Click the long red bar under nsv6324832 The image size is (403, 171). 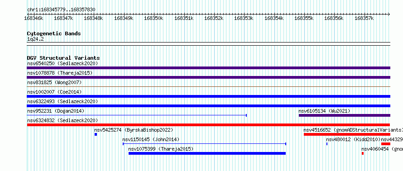(208, 125)
